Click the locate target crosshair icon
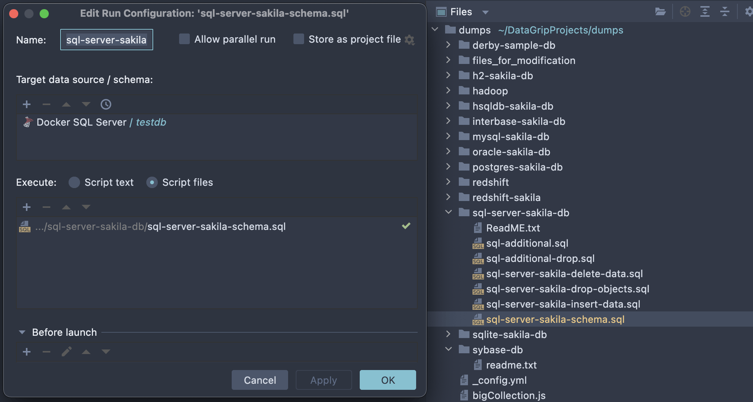This screenshot has height=402, width=753. (685, 12)
